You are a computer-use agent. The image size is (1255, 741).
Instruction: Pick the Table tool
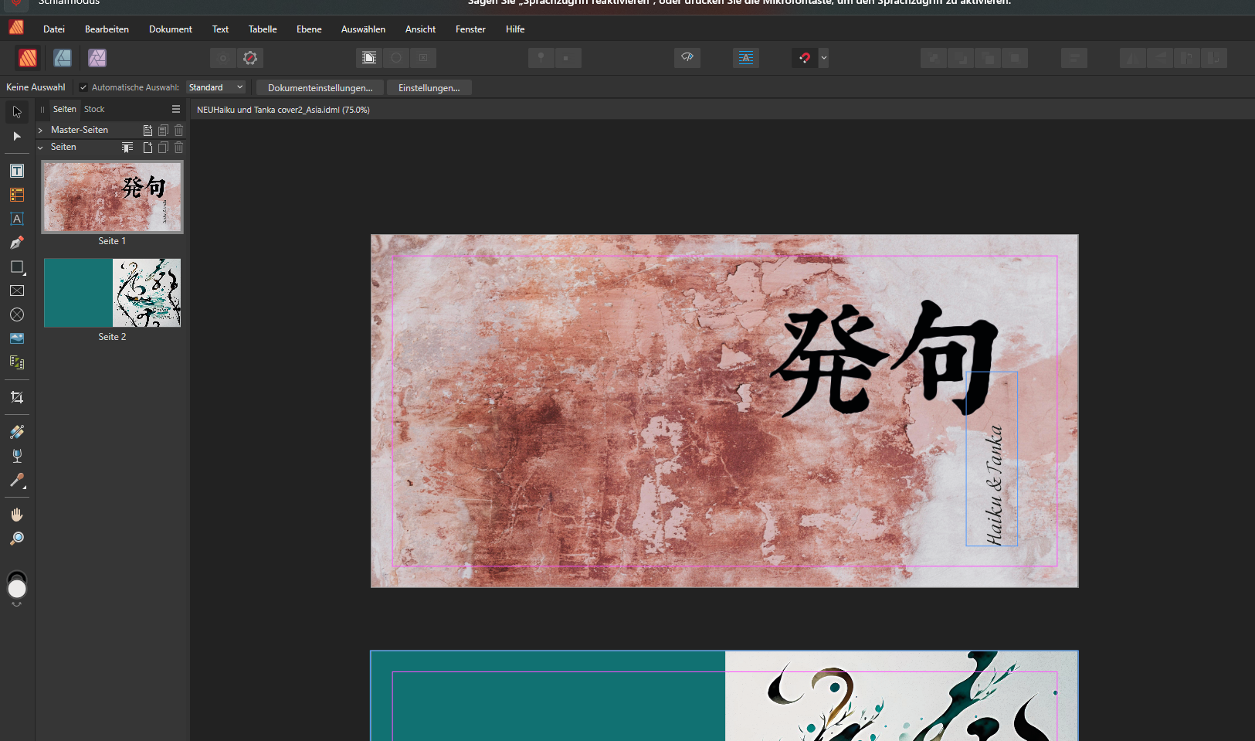pos(17,195)
